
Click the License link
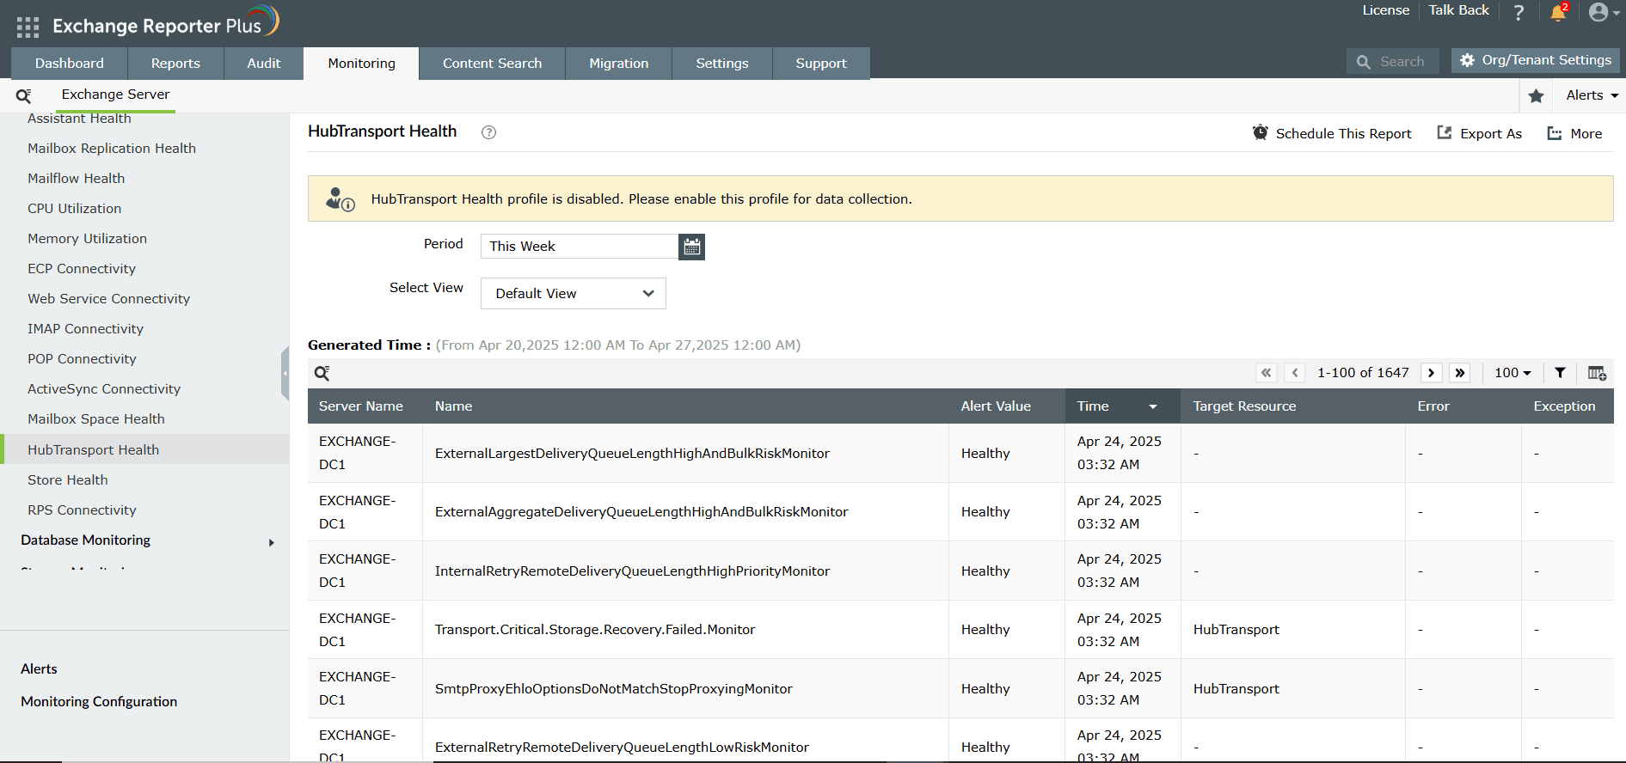click(1385, 10)
